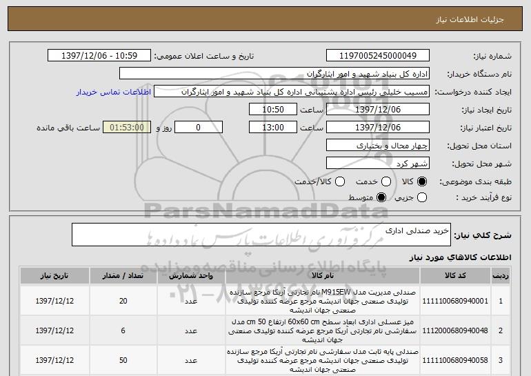Select the خدمت radio button

[x=386, y=181]
